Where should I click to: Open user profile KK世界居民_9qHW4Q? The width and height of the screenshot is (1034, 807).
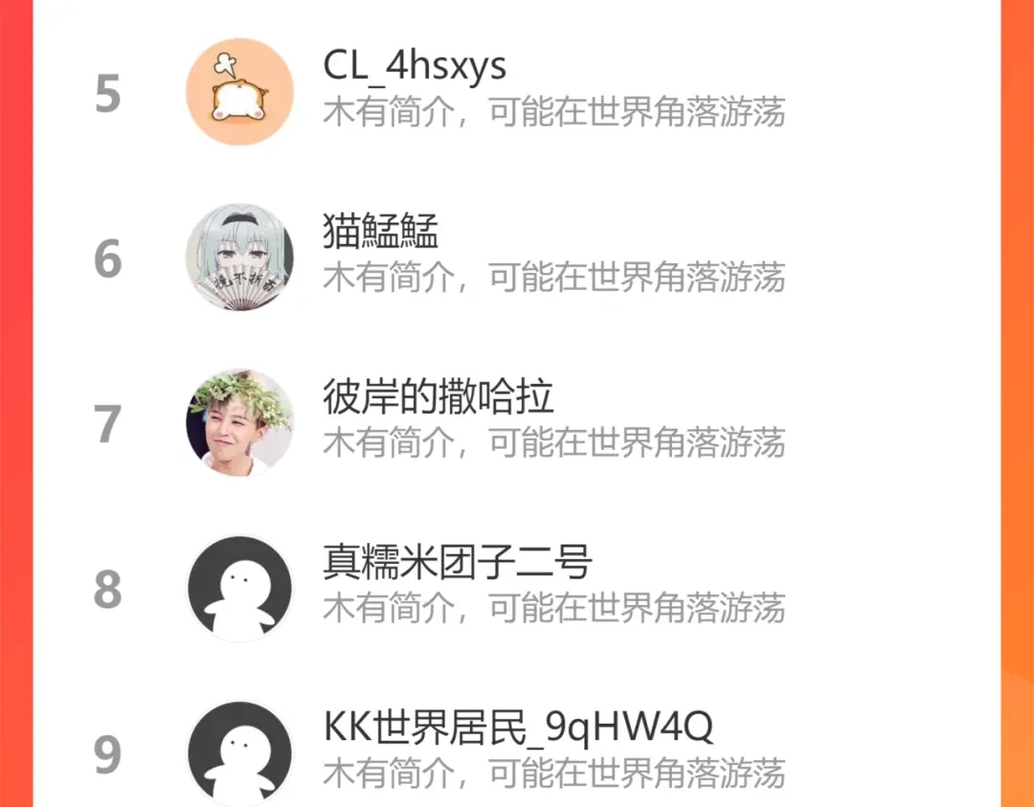pos(518,728)
